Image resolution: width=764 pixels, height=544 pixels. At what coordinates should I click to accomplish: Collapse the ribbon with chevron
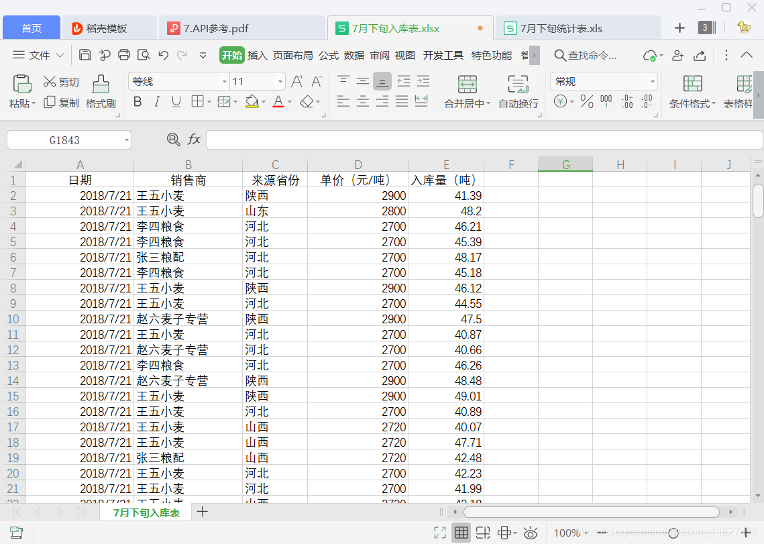(x=747, y=55)
